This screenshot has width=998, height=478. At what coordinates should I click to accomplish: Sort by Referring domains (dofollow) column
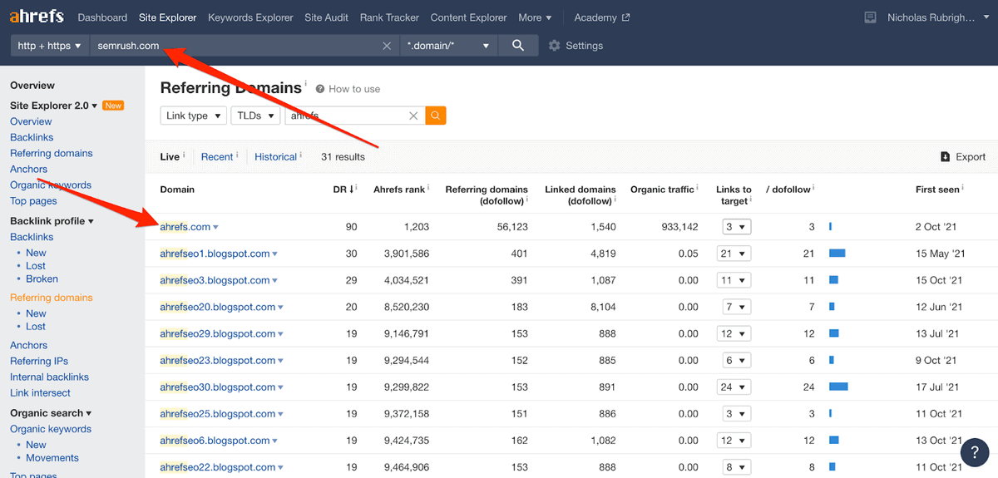(x=487, y=195)
